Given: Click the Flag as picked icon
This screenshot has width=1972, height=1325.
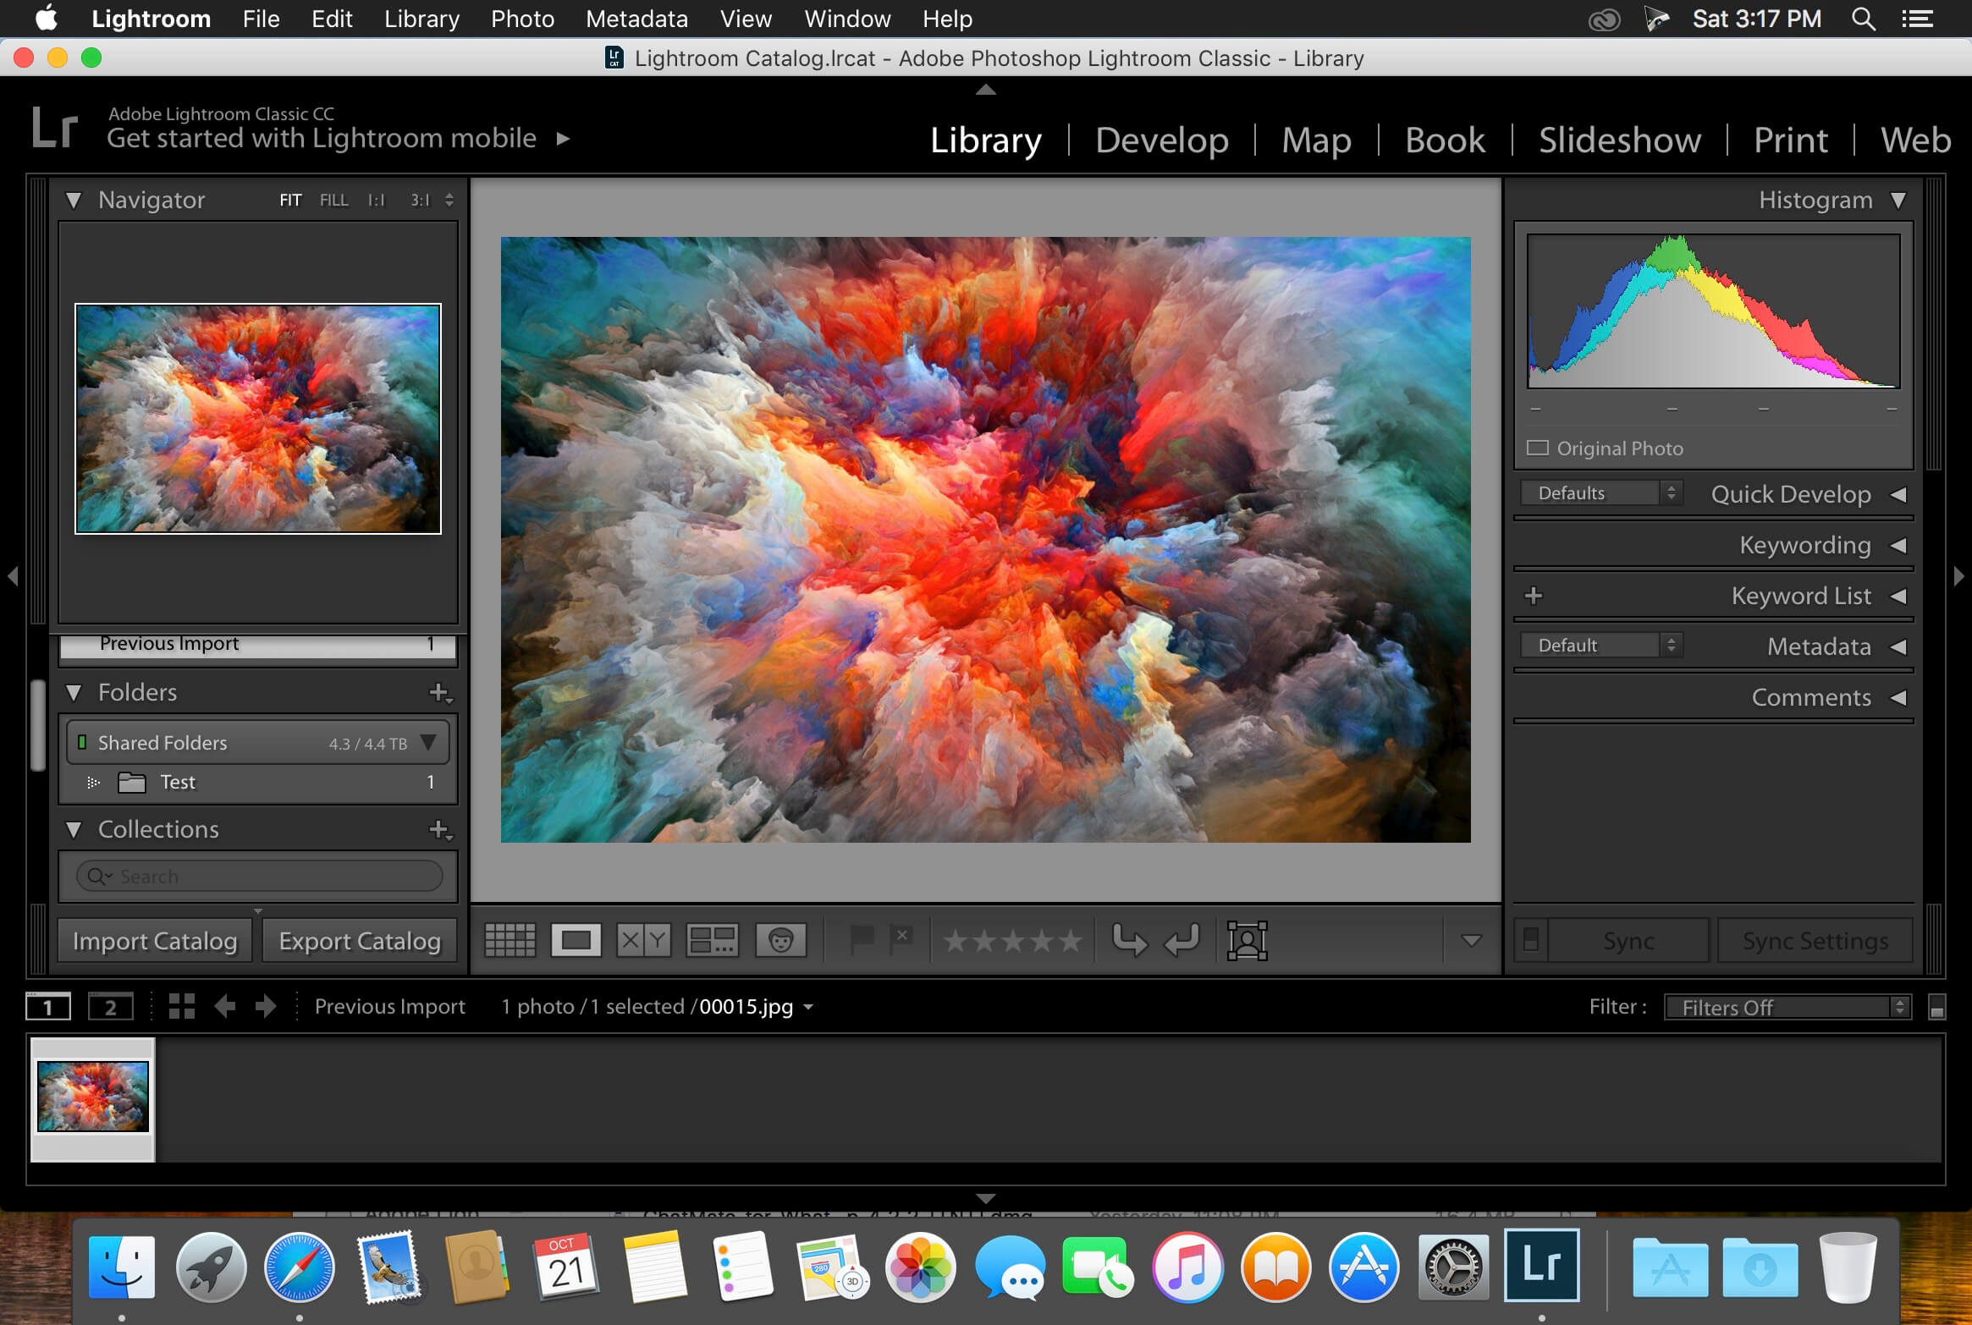Looking at the screenshot, I should pyautogui.click(x=860, y=937).
